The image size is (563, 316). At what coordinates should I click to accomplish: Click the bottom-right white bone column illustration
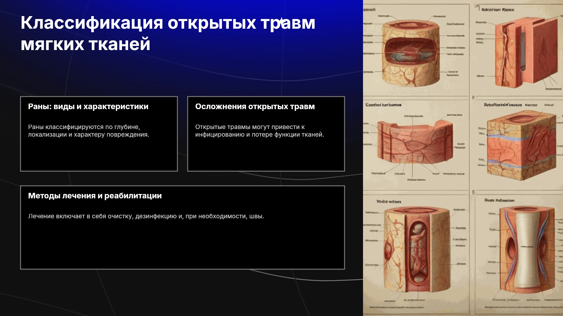(x=527, y=250)
